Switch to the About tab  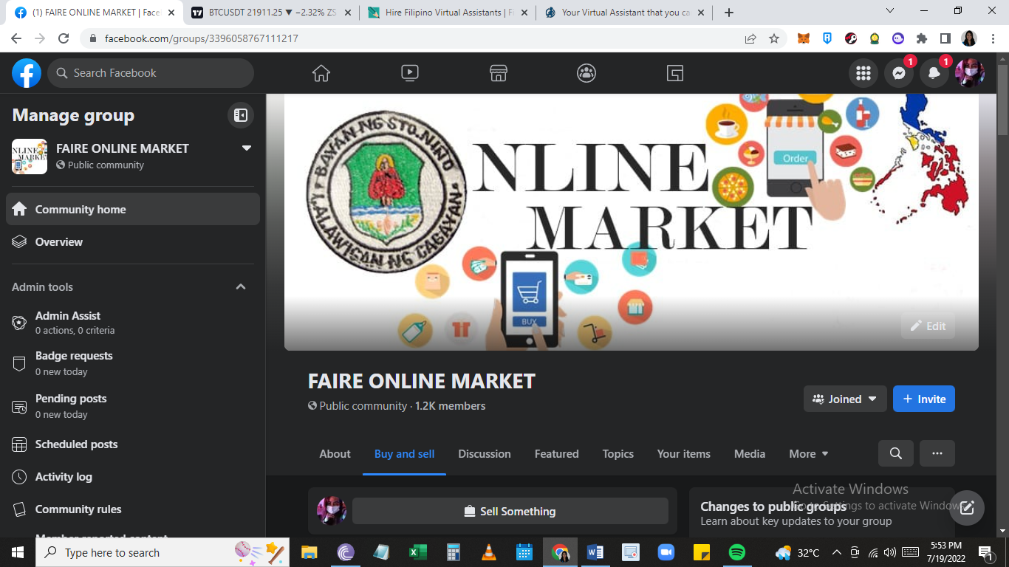coord(335,454)
